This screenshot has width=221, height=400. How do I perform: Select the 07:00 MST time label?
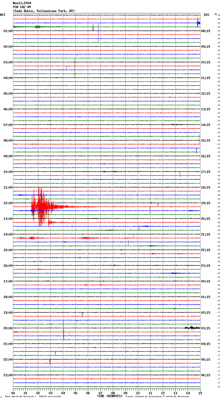[x=8, y=125]
